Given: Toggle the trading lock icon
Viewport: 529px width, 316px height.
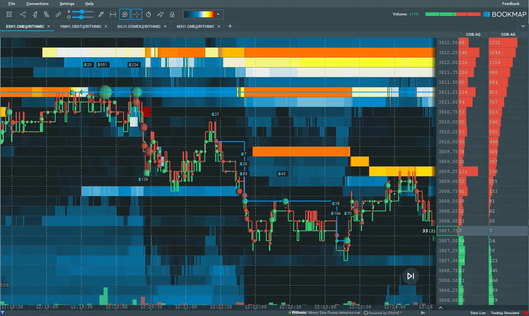Looking at the screenshot, I should coord(172,14).
